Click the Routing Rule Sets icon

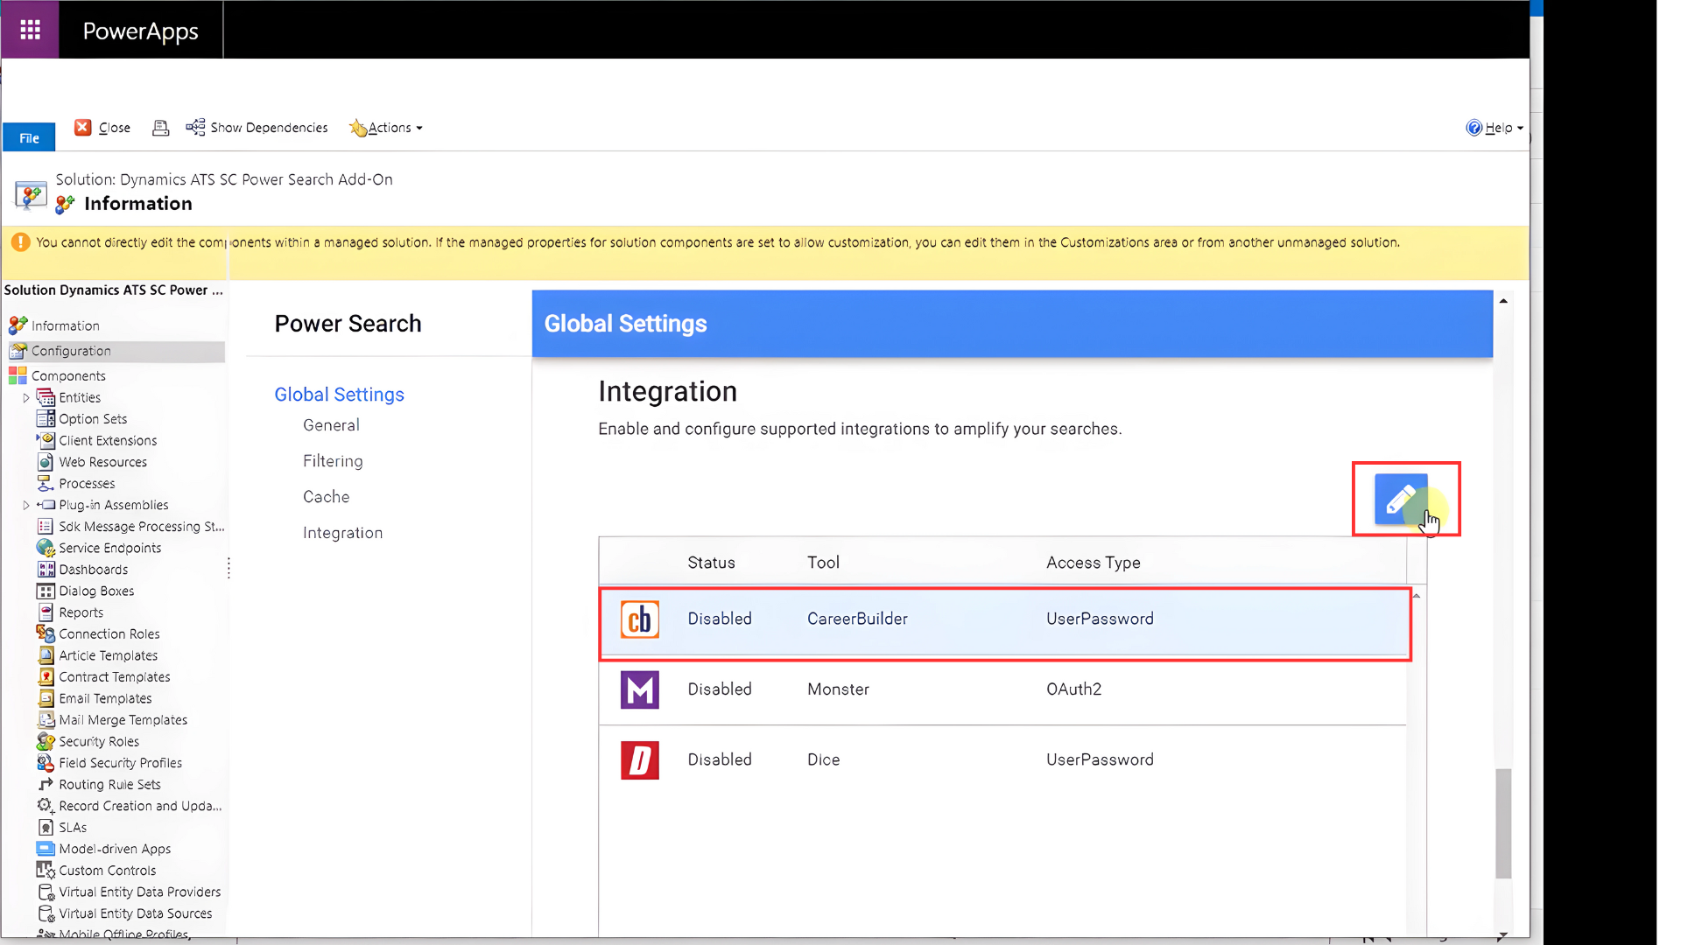46,785
